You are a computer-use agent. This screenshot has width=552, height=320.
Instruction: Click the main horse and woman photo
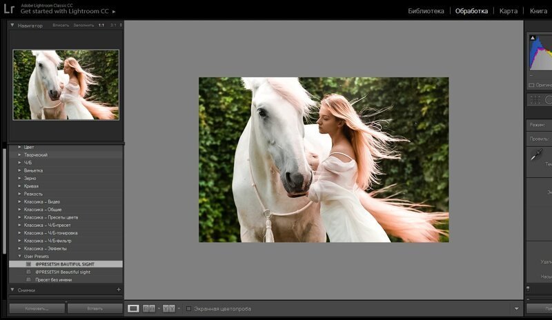pos(324,159)
